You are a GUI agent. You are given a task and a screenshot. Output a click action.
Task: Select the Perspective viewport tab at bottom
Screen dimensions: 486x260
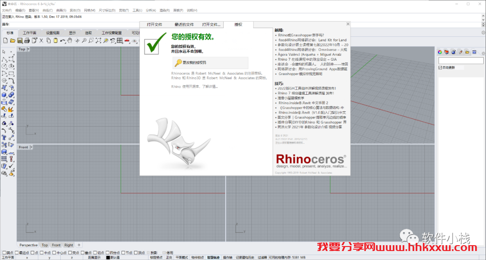coord(28,245)
